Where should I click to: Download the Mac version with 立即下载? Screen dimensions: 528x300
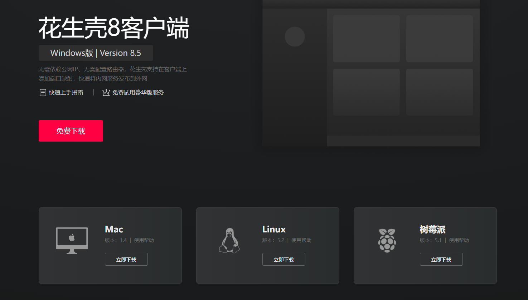pos(126,259)
